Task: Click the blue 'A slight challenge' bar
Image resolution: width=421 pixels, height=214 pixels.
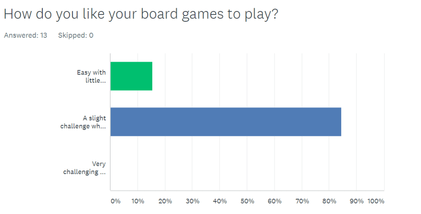Action: [x=226, y=122]
